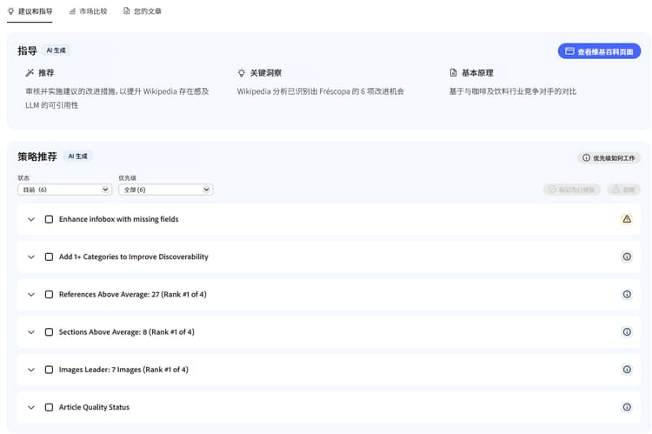Viewport: 652px width, 434px height.
Task: Click the document icon beside 基本原理
Action: point(453,73)
